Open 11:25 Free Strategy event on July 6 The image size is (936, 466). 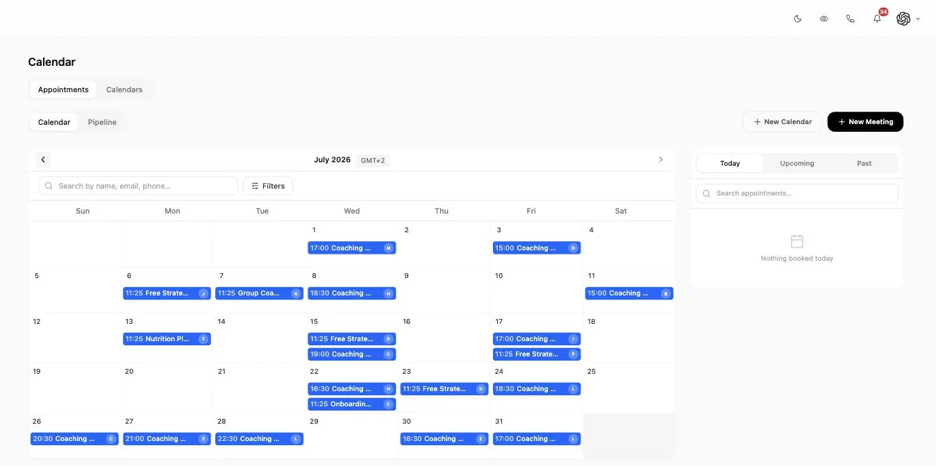tap(167, 293)
